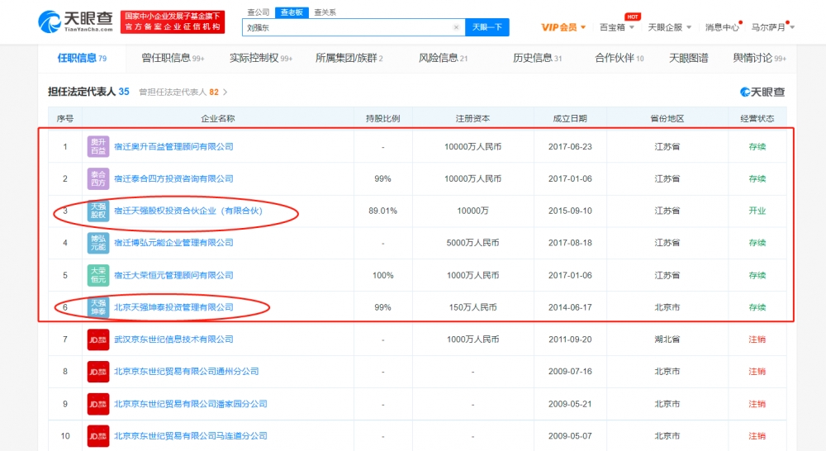
Task: Open the 泰合四方 company logo icon
Action: click(98, 178)
